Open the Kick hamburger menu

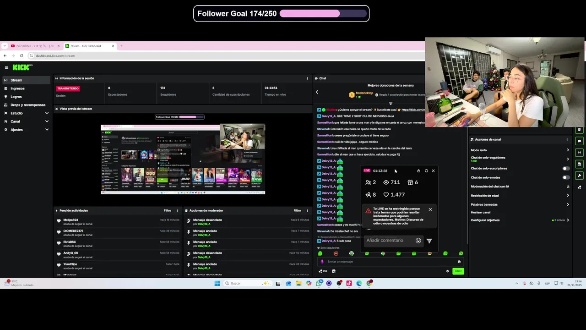point(6,67)
